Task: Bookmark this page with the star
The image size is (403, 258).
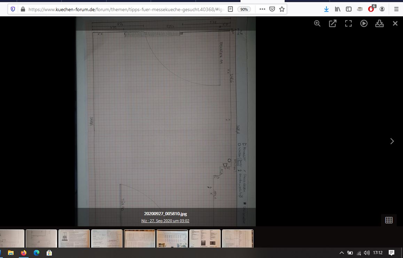Action: (282, 9)
